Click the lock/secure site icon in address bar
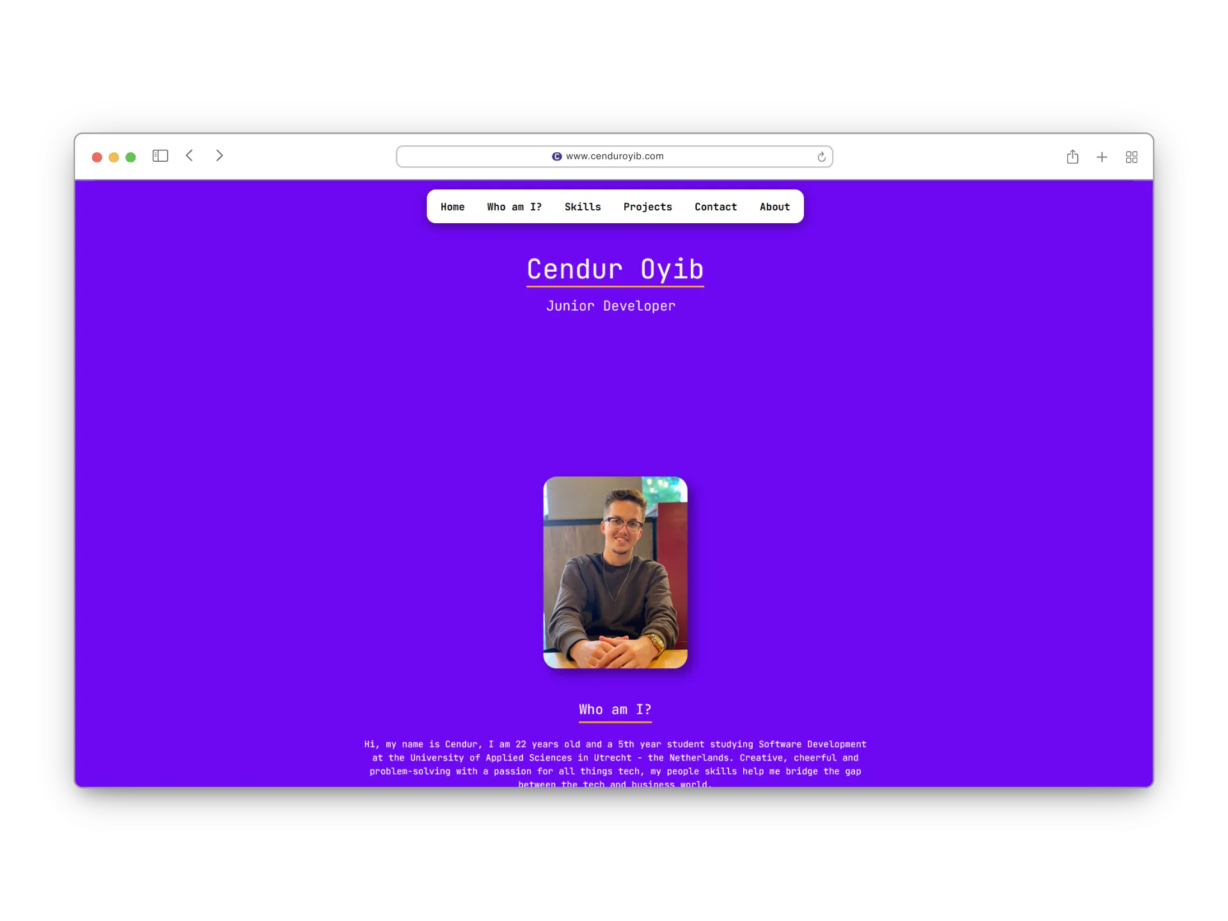 click(x=557, y=156)
